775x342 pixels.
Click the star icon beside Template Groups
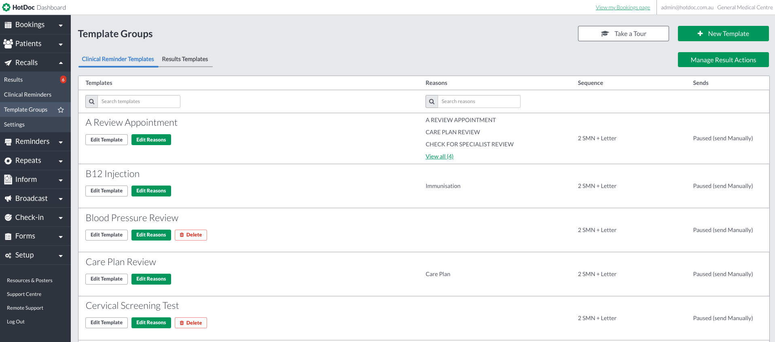point(61,110)
